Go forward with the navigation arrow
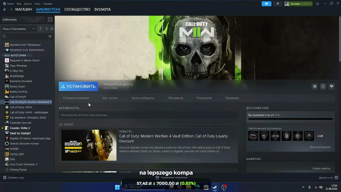The height and width of the screenshot is (192, 341). [11, 9]
